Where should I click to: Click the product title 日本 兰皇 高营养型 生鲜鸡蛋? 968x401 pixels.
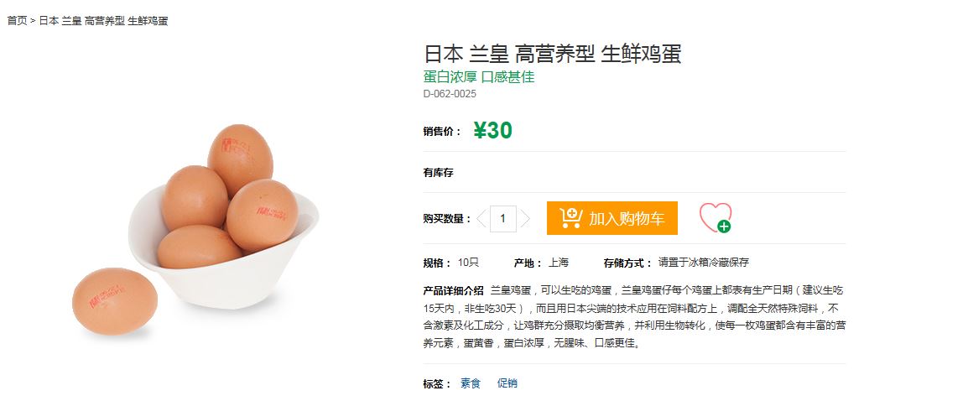[x=553, y=55]
